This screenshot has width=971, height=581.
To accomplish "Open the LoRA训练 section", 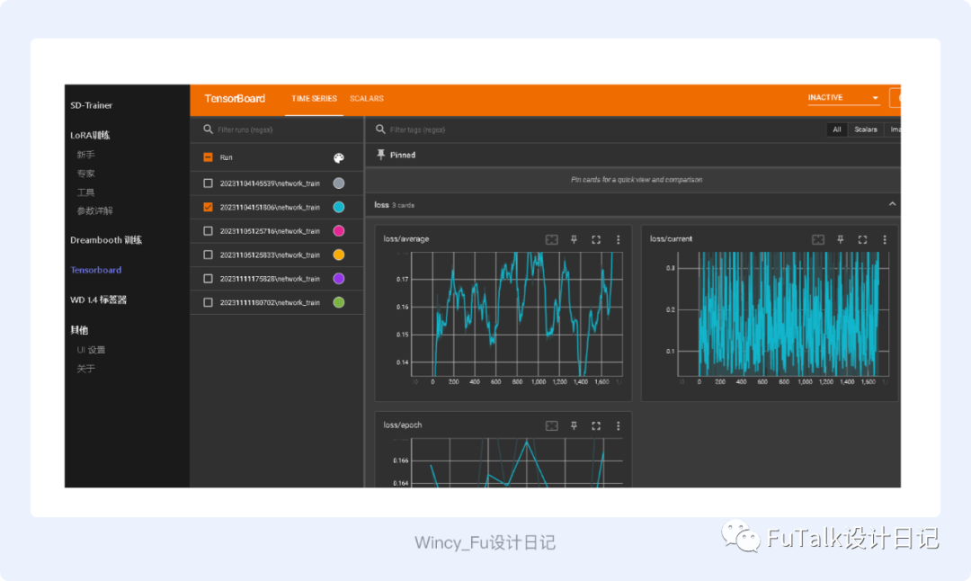I will click(90, 135).
